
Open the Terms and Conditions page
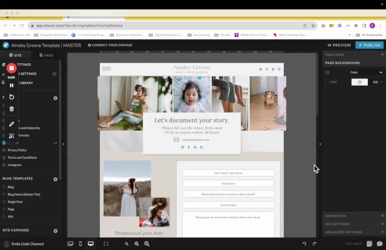click(x=22, y=157)
